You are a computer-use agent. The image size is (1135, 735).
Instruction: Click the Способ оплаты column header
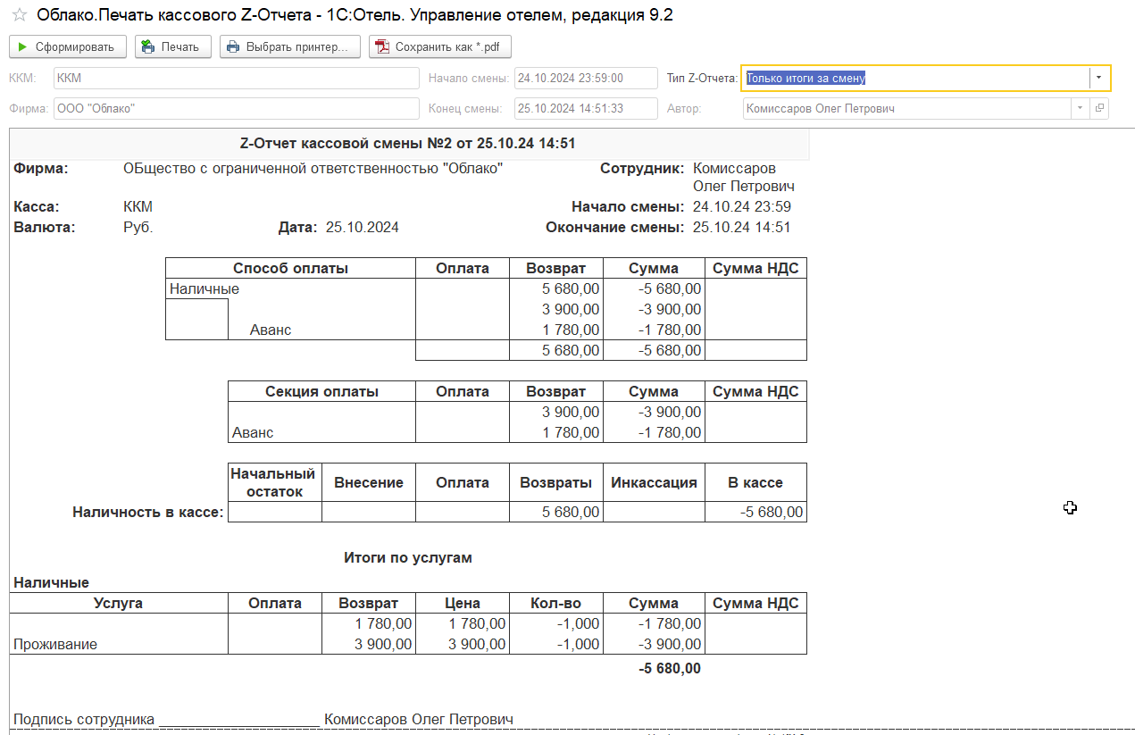point(290,268)
